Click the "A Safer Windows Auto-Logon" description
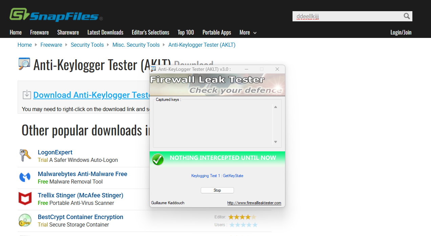Image resolution: width=431 pixels, height=236 pixels. click(84, 160)
